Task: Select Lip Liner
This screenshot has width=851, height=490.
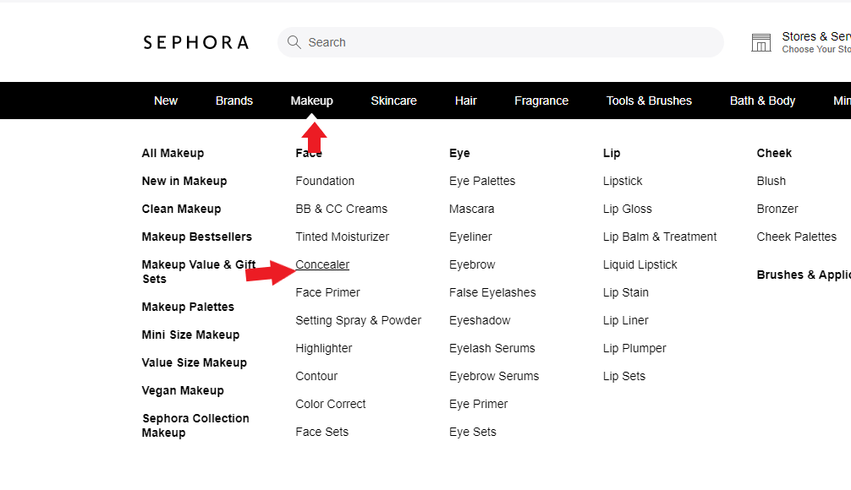Action: (625, 321)
